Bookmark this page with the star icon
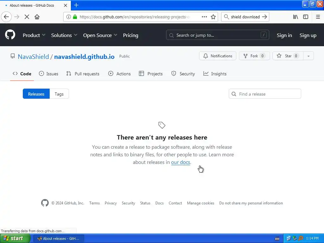324x243 pixels. pos(213,17)
